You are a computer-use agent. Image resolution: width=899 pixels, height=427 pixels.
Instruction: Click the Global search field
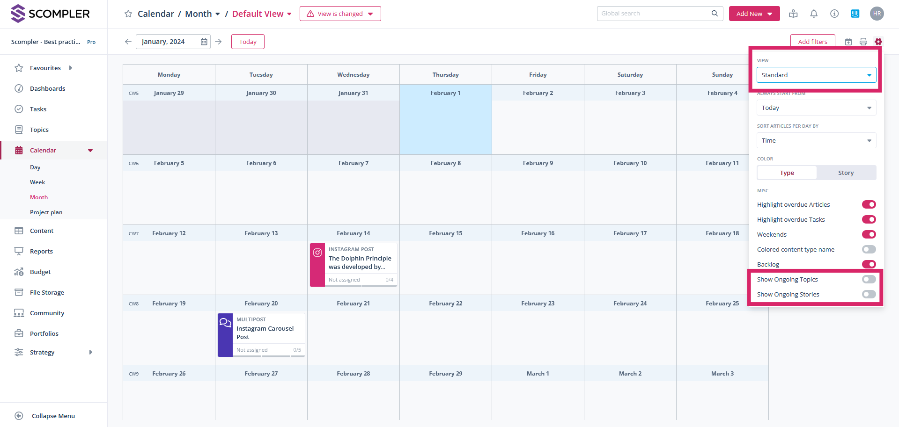pyautogui.click(x=655, y=14)
